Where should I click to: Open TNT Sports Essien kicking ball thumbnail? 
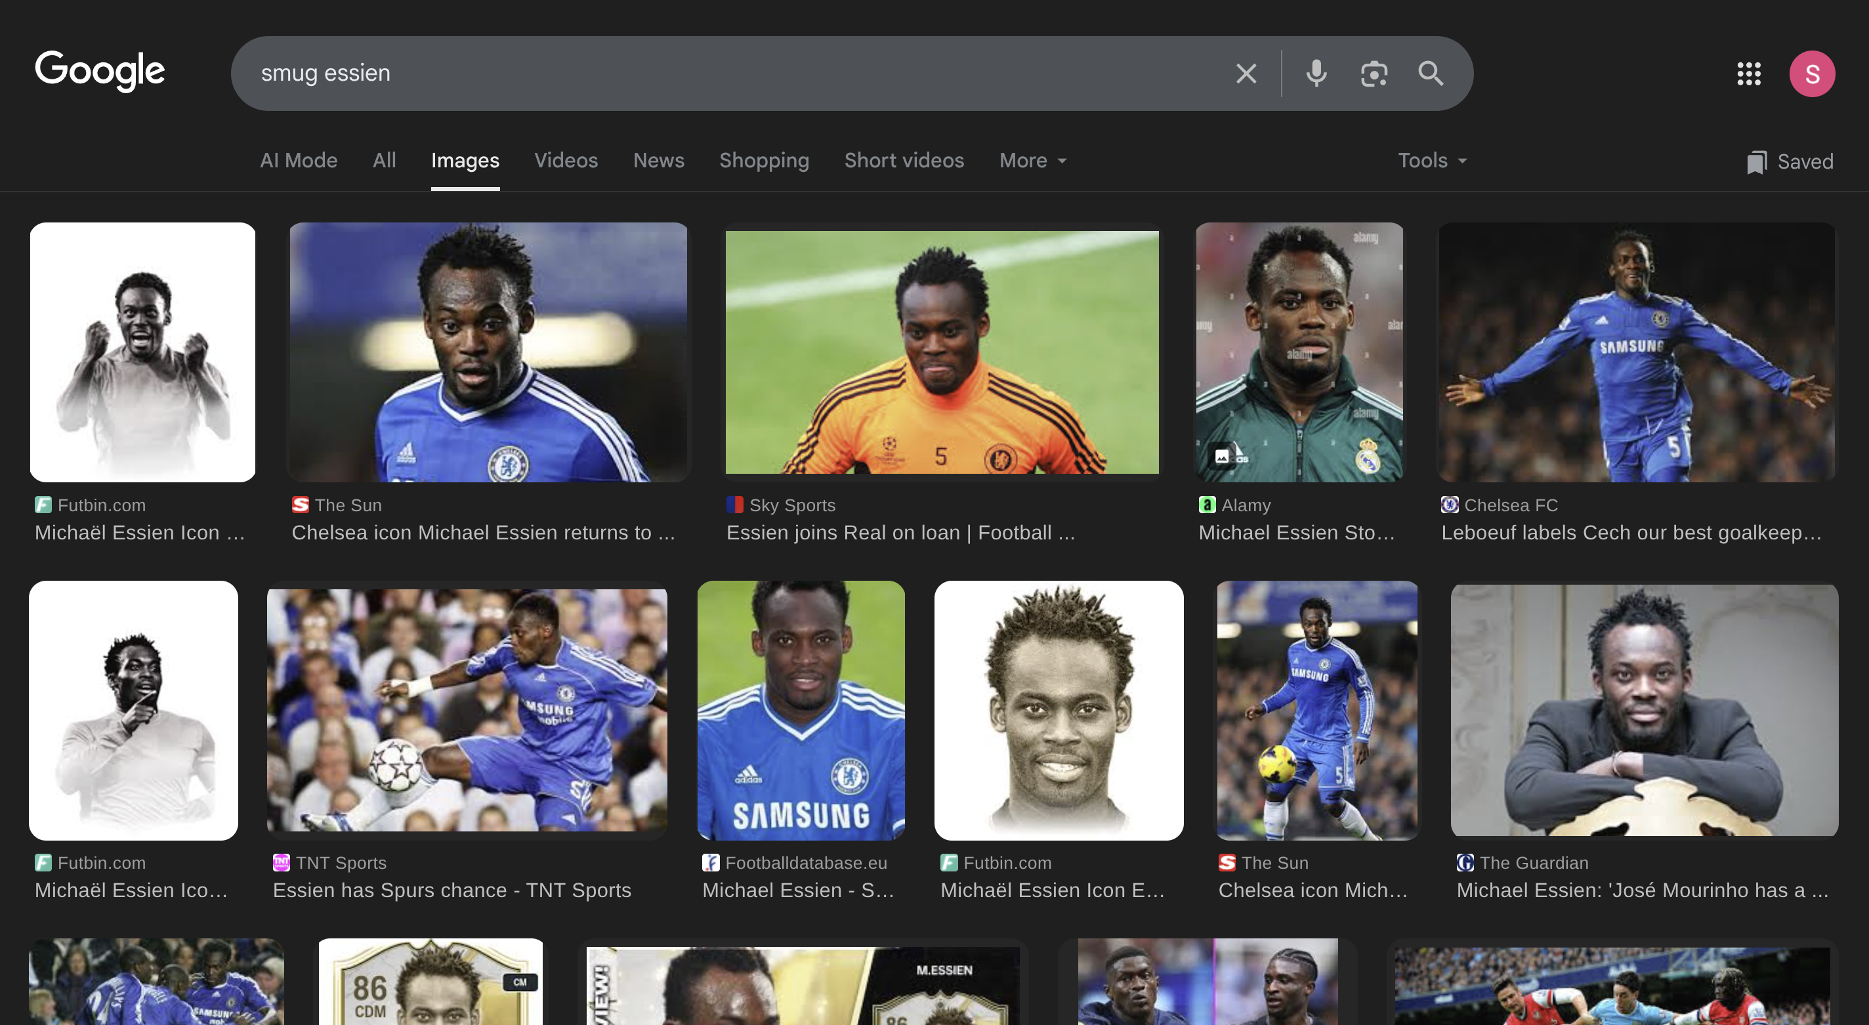click(x=467, y=709)
